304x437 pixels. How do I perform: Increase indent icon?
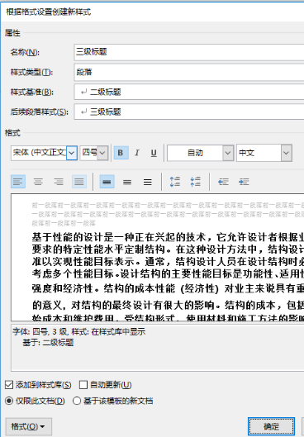pyautogui.click(x=244, y=182)
